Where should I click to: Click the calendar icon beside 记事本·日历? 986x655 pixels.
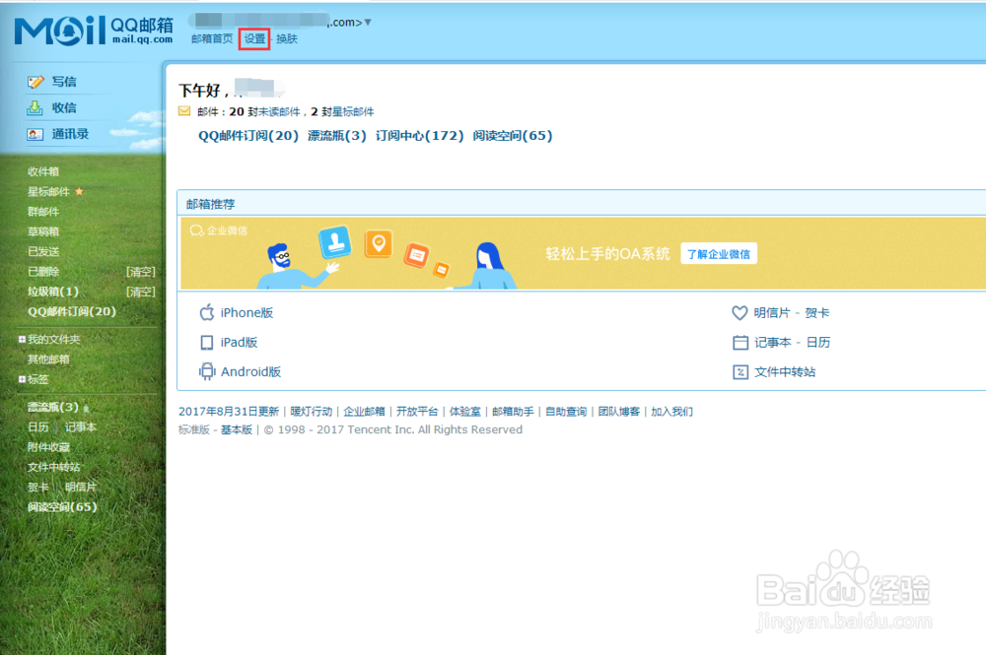pos(740,342)
